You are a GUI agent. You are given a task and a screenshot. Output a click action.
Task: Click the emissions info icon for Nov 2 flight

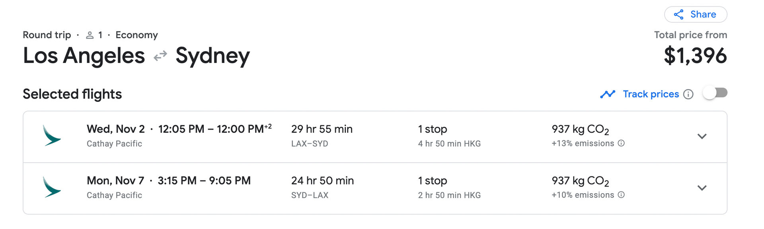[622, 143]
